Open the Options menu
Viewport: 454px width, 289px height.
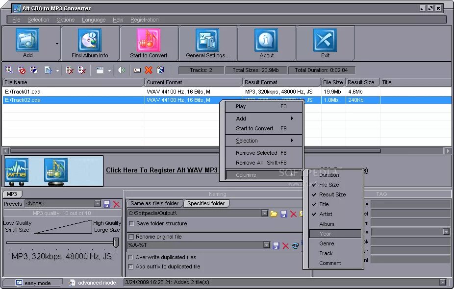pos(65,20)
